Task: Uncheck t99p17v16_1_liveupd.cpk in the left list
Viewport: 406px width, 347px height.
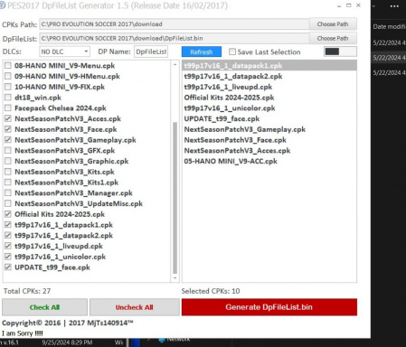Action: [x=8, y=246]
